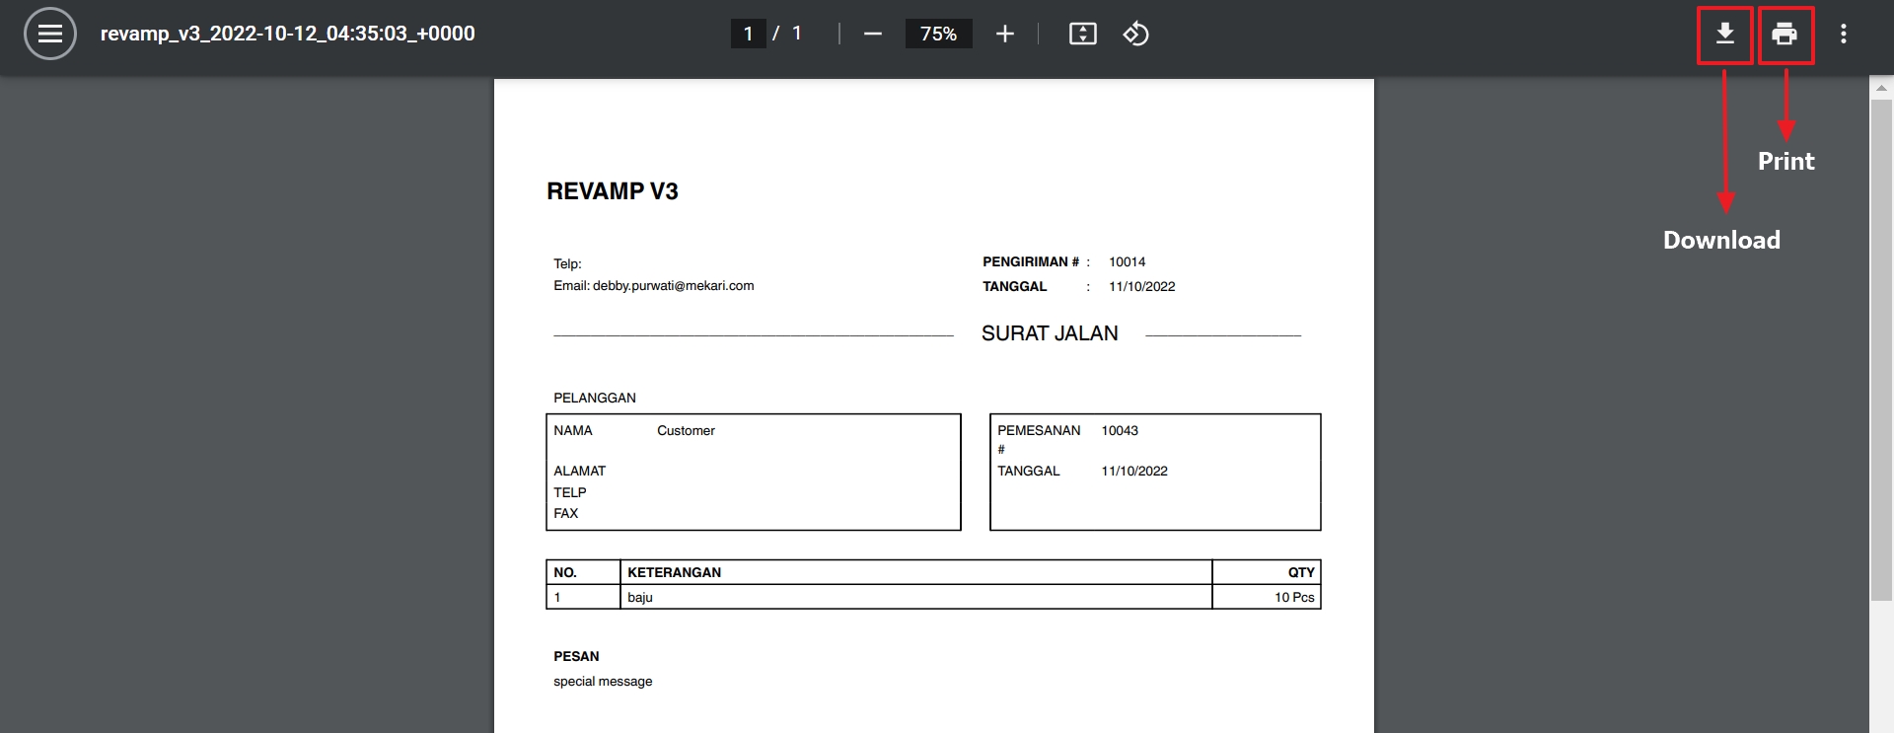Open the three-dot more actions menu
Image resolution: width=1894 pixels, height=733 pixels.
coord(1843,34)
